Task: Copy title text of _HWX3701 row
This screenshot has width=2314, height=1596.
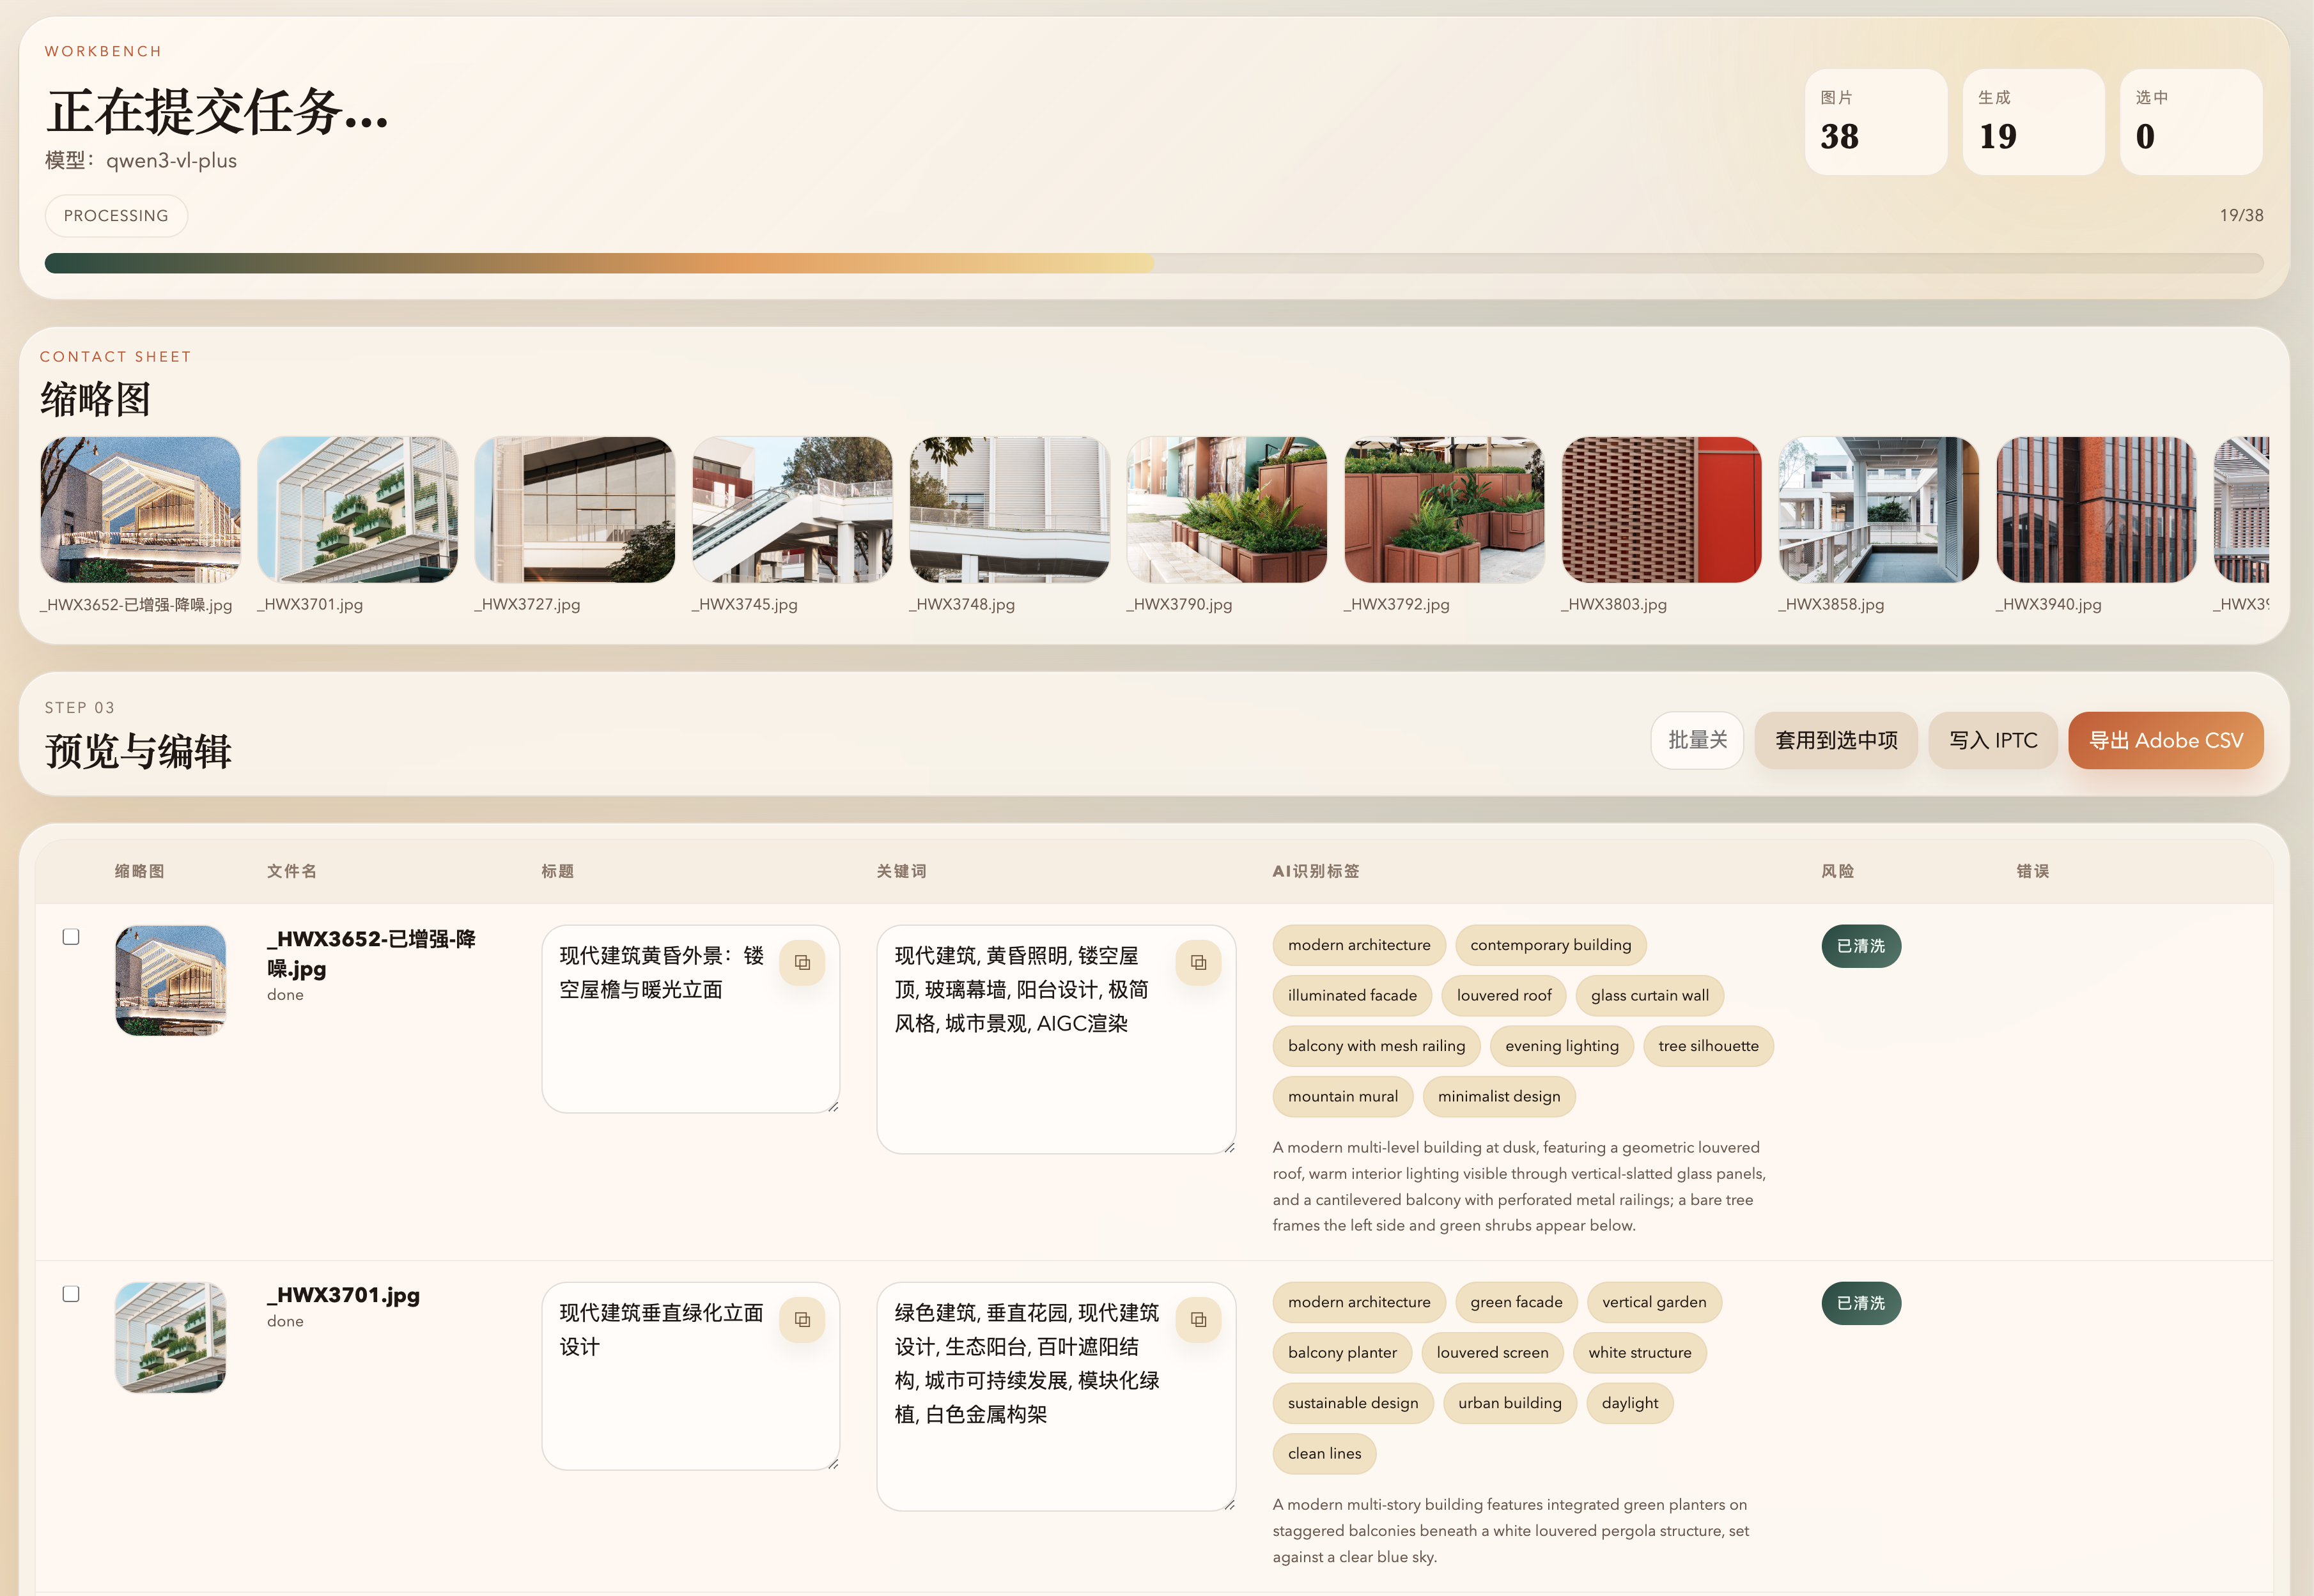Action: coord(802,1319)
